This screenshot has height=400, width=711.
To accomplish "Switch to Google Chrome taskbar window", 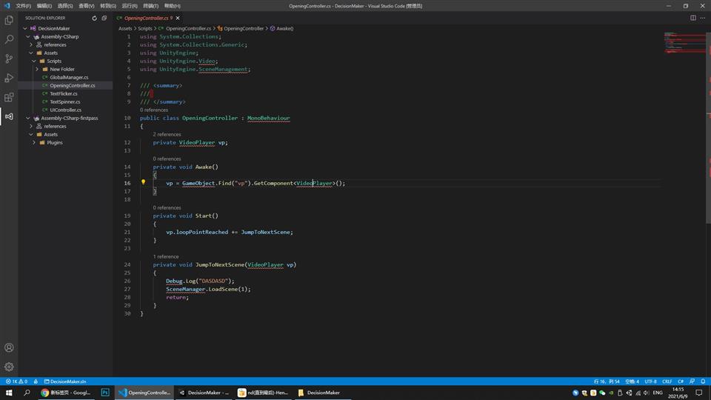I will [66, 393].
